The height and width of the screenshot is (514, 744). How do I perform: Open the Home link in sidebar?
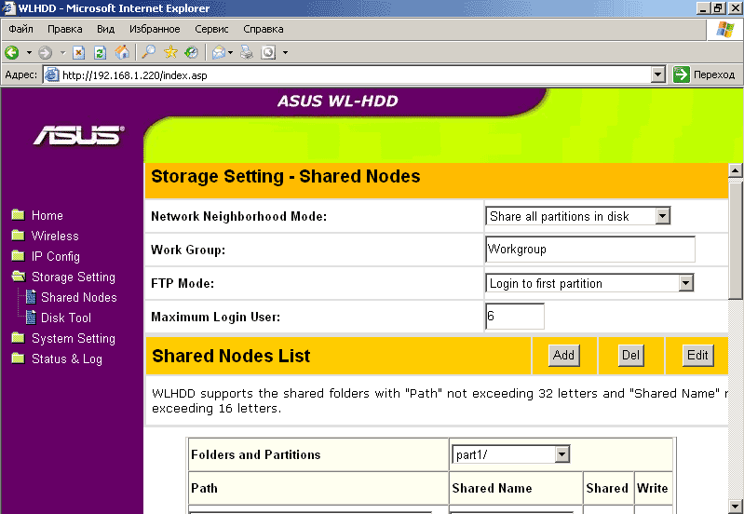coord(47,215)
